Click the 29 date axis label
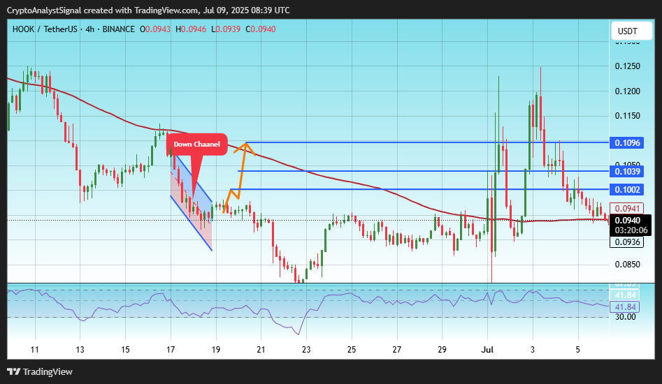 tap(442, 349)
